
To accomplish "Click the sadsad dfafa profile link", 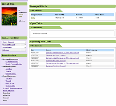I will tap(21, 15).
